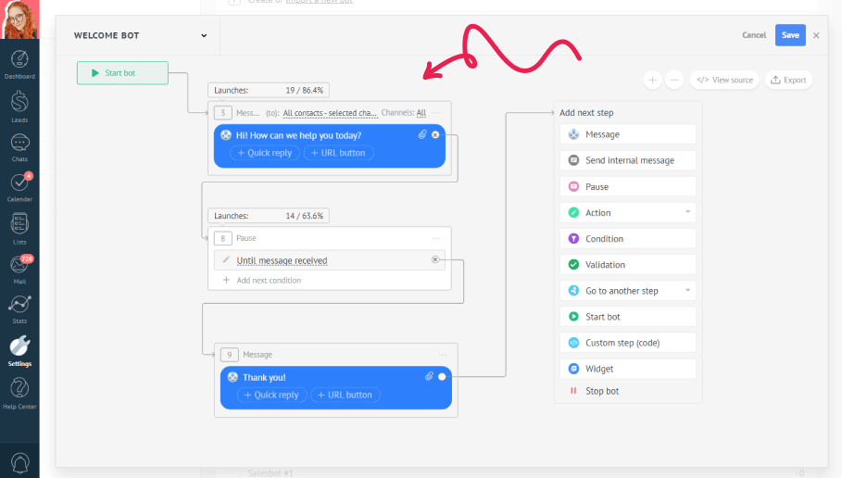Image resolution: width=842 pixels, height=478 pixels.
Task: Open the three-dot menu of Pause step 8
Action: coord(436,238)
